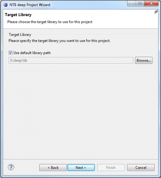Proceed with the Next > button
The width and height of the screenshot is (161, 178).
tap(81, 167)
